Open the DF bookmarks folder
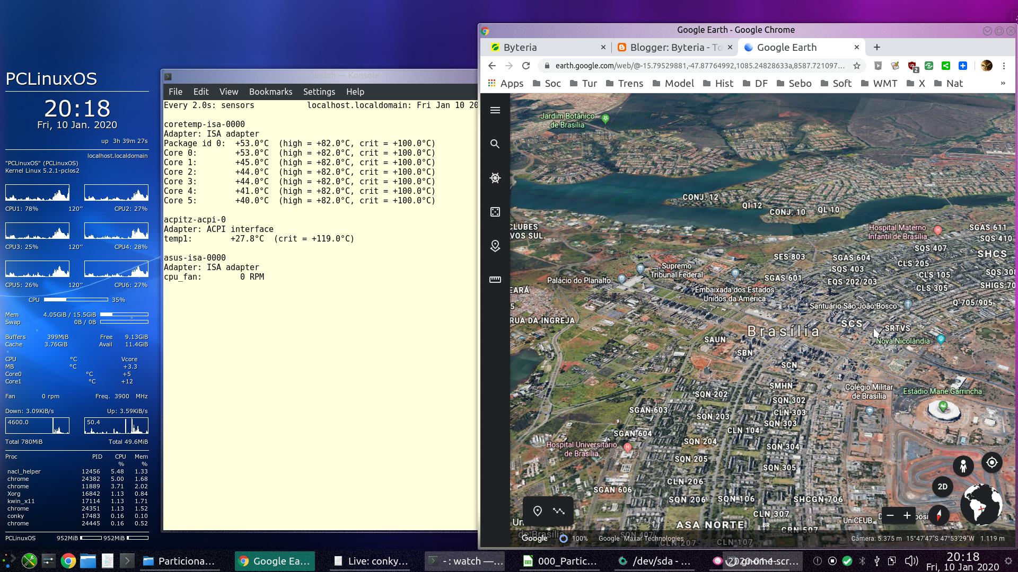The height and width of the screenshot is (572, 1018). [x=755, y=83]
